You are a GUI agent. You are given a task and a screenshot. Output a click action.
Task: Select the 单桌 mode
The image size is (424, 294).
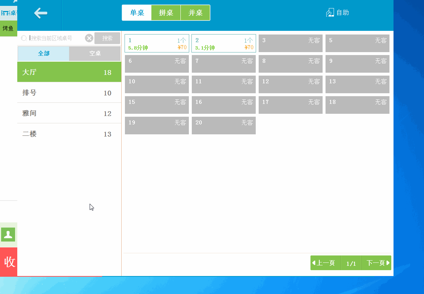pyautogui.click(x=137, y=13)
